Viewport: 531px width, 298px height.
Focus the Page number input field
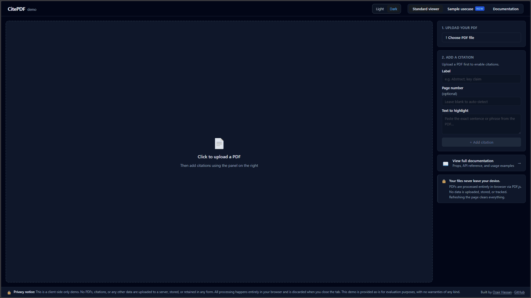481,102
